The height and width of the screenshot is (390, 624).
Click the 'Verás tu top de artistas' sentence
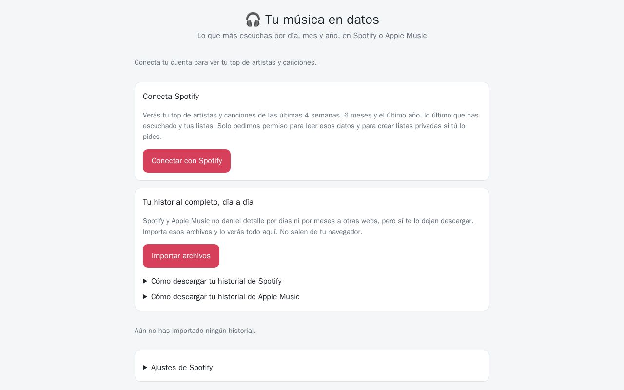[x=311, y=120]
